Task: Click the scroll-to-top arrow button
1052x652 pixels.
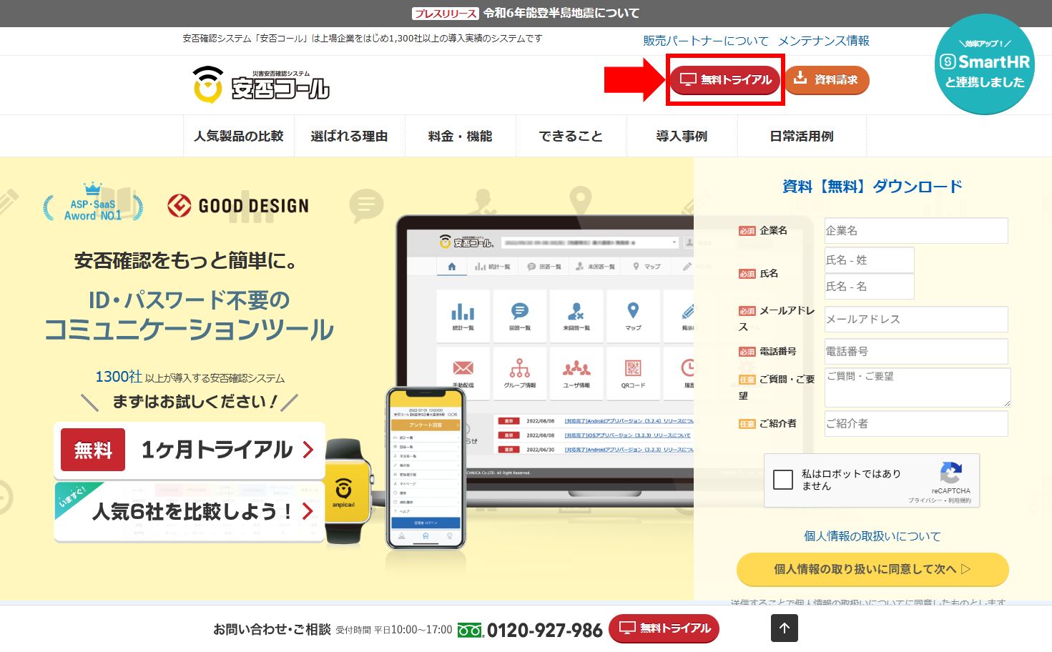Action: pyautogui.click(x=785, y=628)
